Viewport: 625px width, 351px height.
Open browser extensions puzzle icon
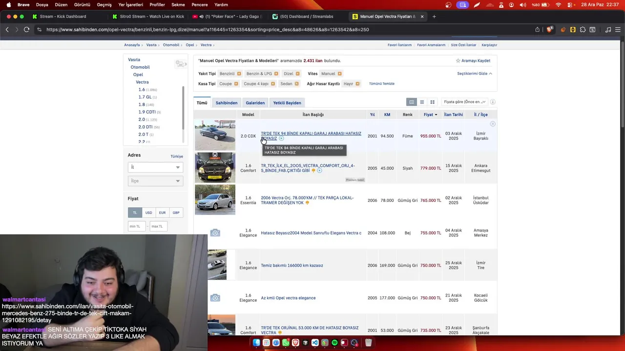pos(583,29)
